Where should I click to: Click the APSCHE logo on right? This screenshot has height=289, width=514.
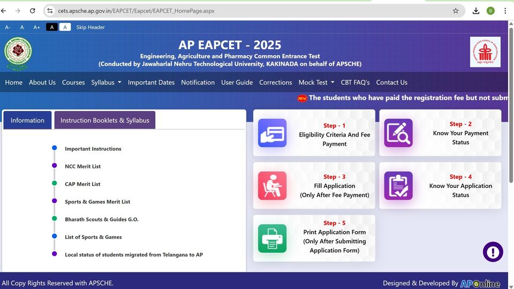click(485, 52)
